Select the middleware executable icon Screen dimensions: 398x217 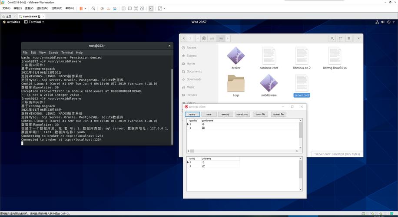[x=269, y=83]
